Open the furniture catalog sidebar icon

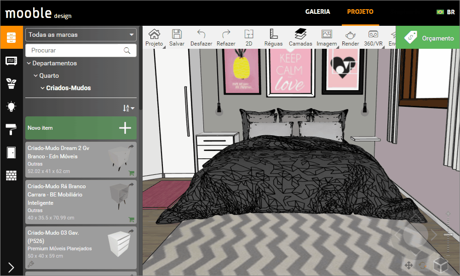pyautogui.click(x=11, y=37)
